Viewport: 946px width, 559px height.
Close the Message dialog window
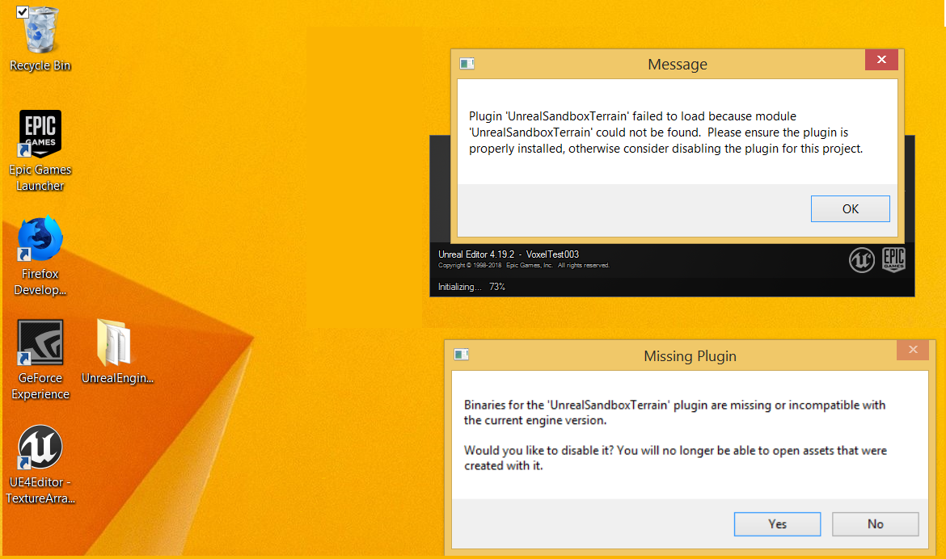coord(881,60)
